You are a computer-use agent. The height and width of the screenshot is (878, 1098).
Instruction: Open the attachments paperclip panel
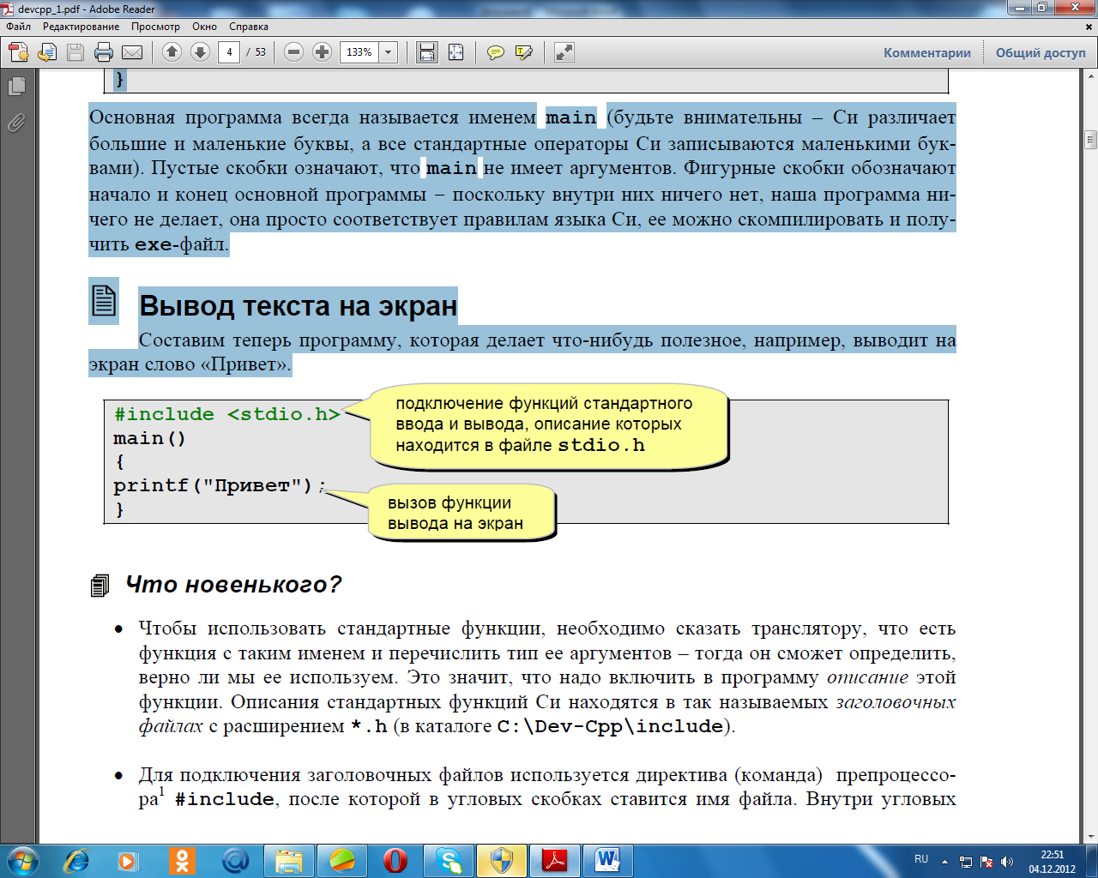16,123
